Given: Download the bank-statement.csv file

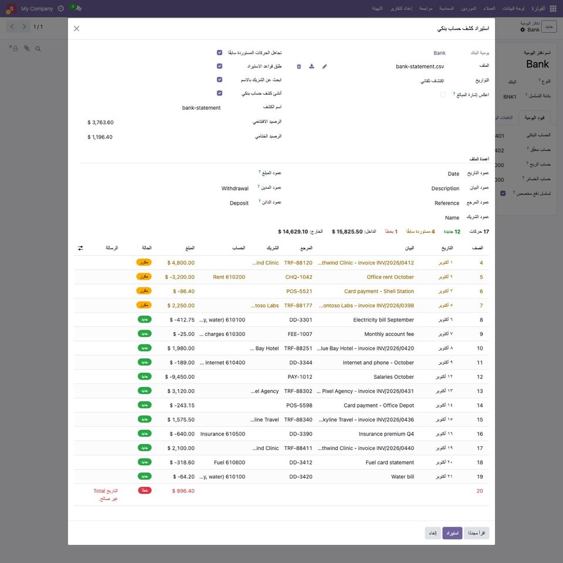Looking at the screenshot, I should [311, 66].
